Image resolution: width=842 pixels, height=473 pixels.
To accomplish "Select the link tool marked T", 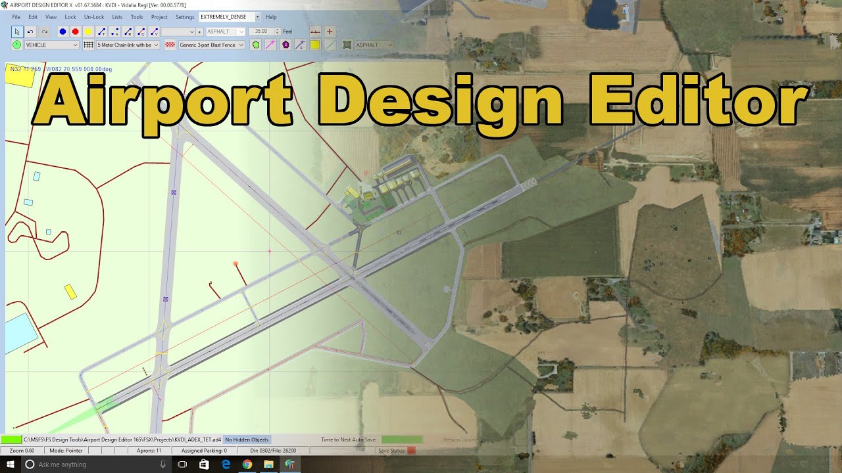I will pyautogui.click(x=101, y=32).
